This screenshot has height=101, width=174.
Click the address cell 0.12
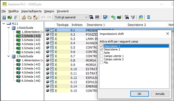point(77,78)
